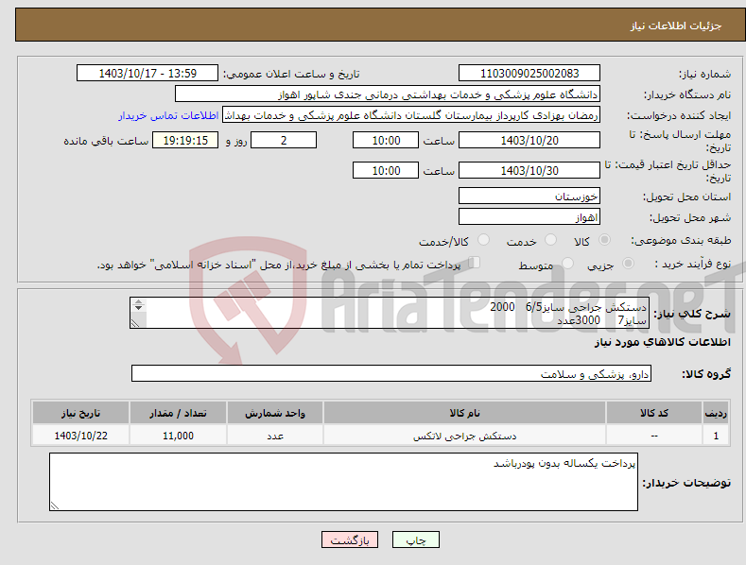Click the response deadline time 10:00 field
Screen dimensions: 746x565
(x=386, y=140)
